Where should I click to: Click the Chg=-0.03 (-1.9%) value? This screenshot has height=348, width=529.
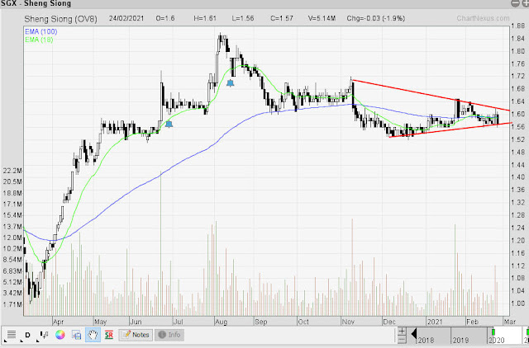(x=376, y=18)
